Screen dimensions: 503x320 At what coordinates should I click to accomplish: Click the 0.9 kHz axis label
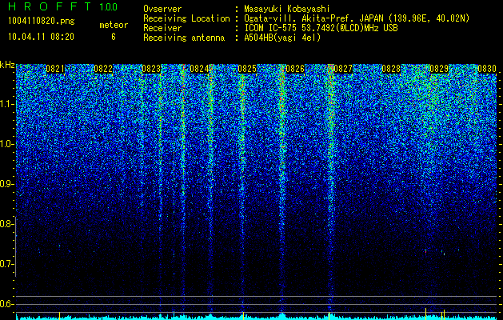(x=6, y=184)
